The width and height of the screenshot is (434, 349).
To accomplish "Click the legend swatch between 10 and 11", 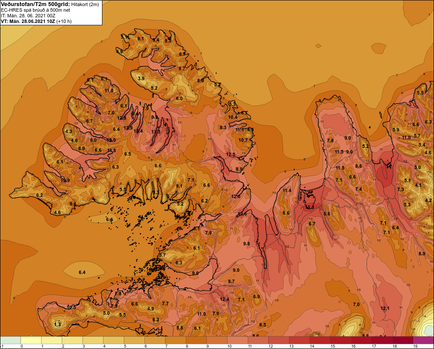I will pos(237,340).
